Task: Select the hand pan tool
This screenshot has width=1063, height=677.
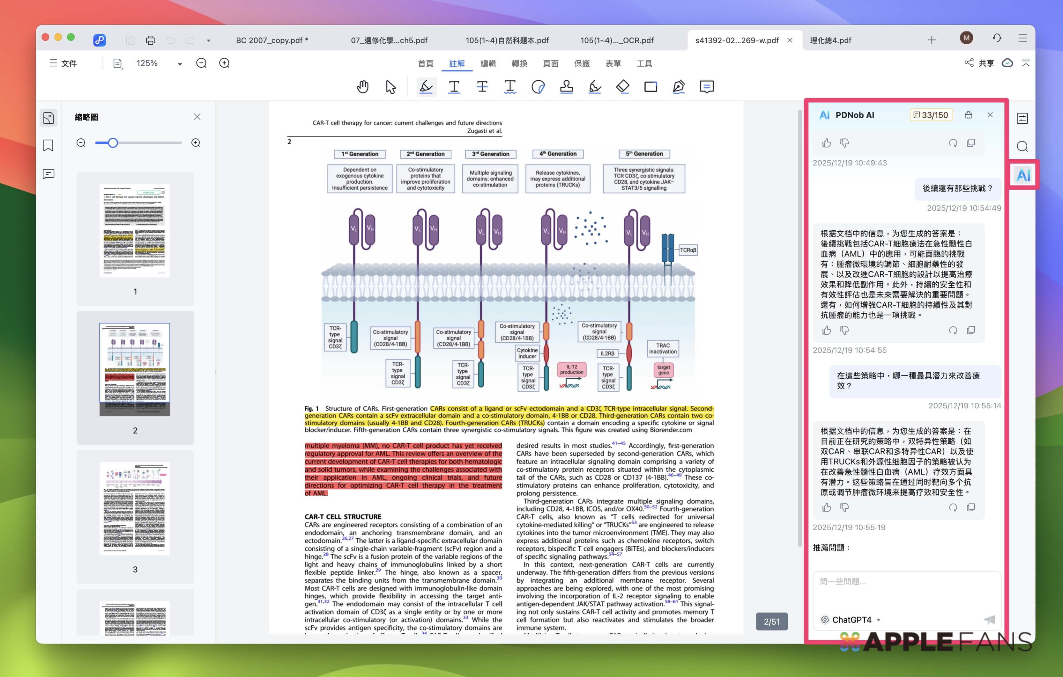Action: coord(362,86)
